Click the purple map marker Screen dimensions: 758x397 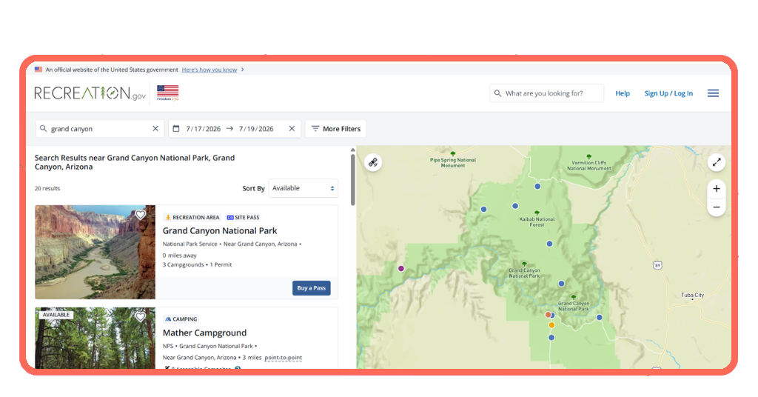400,268
